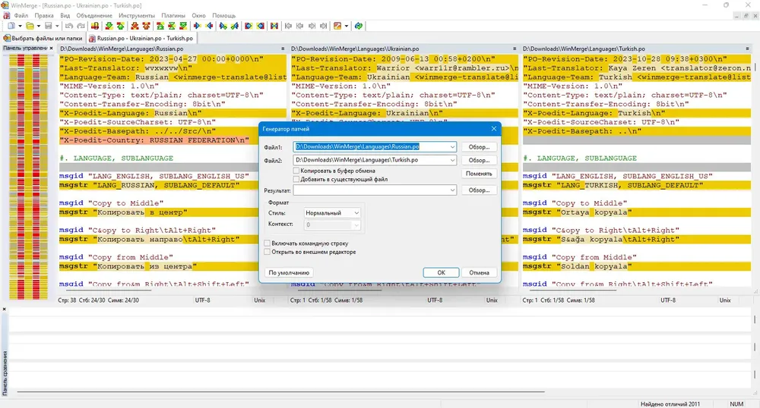The image size is (760, 408).
Task: Close the bottom Панель сравнения pane
Action: coord(5,309)
